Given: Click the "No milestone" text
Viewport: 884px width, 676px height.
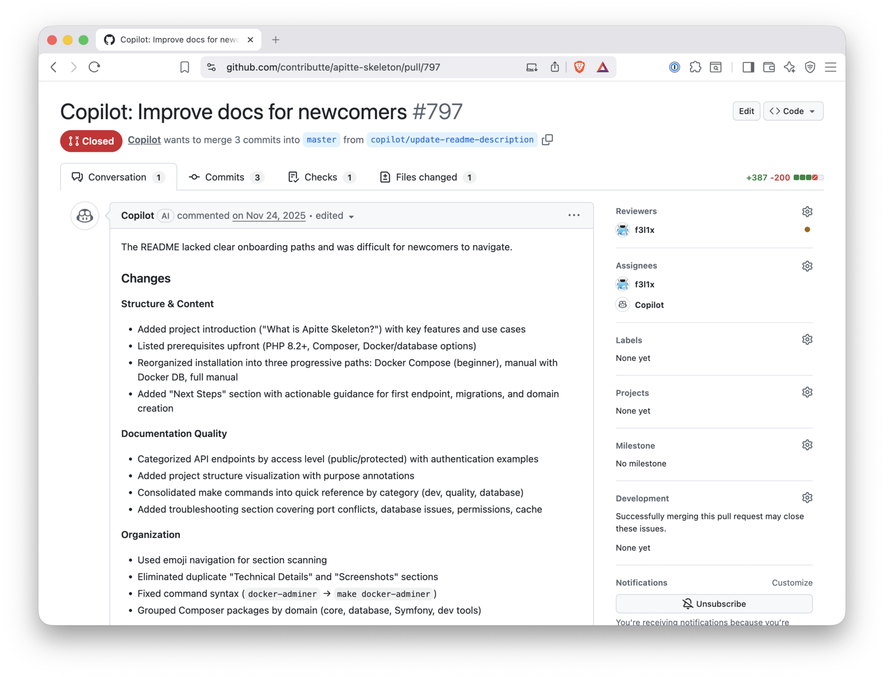Looking at the screenshot, I should [641, 464].
